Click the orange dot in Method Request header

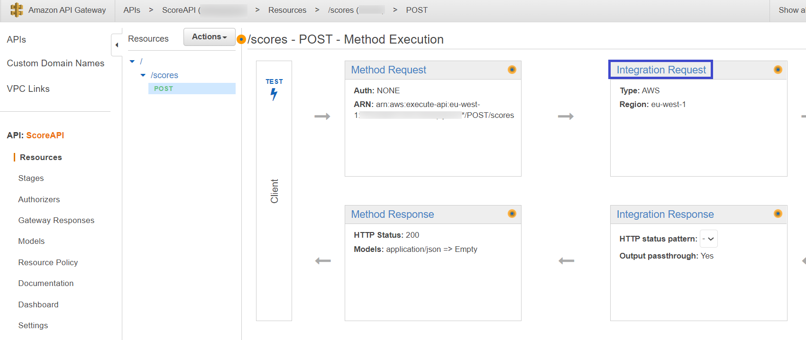tap(512, 70)
